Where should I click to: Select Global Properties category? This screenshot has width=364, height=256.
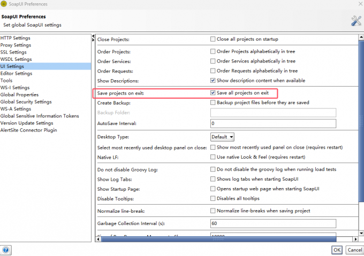[45, 95]
